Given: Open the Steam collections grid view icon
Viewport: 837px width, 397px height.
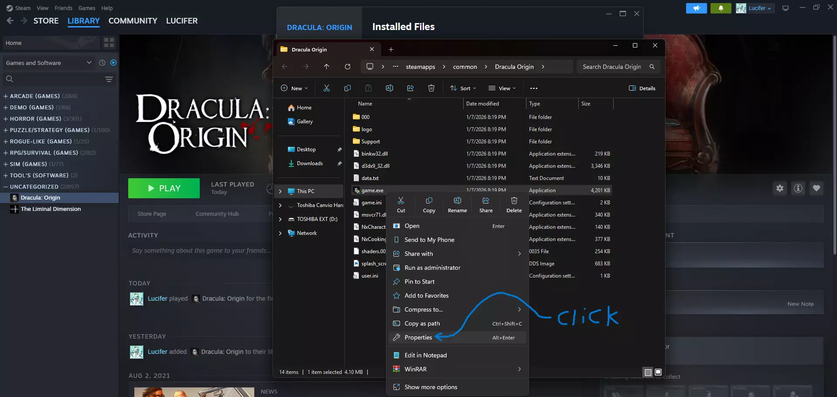Looking at the screenshot, I should [109, 43].
